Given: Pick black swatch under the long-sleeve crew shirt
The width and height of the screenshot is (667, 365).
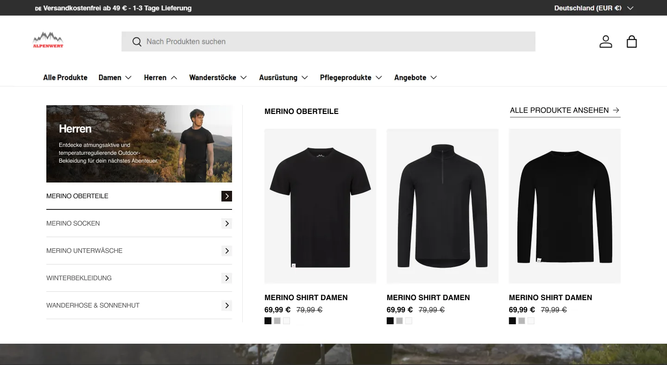Looking at the screenshot, I should pyautogui.click(x=512, y=321).
